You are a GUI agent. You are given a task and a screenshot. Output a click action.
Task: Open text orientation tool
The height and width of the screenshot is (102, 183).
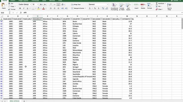63,5
